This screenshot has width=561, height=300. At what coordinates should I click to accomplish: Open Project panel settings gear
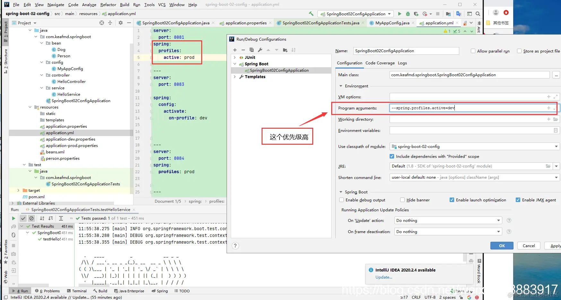121,23
